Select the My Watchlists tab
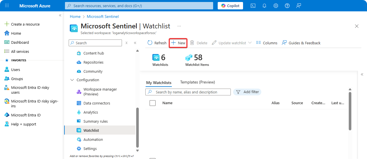Image resolution: width=367 pixels, height=159 pixels. pyautogui.click(x=159, y=83)
